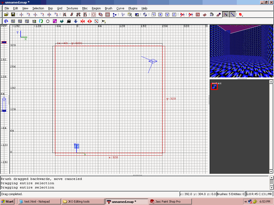Toggle don't select curved brushes

(x=191, y=15)
